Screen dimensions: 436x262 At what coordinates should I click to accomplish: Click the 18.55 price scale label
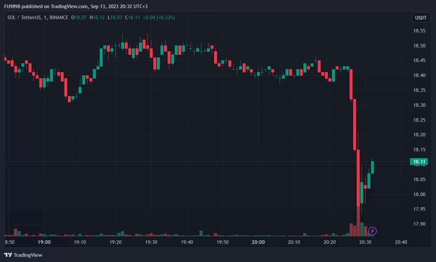pyautogui.click(x=419, y=31)
